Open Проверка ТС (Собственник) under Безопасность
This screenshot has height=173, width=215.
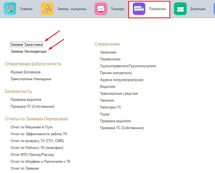click(33, 107)
